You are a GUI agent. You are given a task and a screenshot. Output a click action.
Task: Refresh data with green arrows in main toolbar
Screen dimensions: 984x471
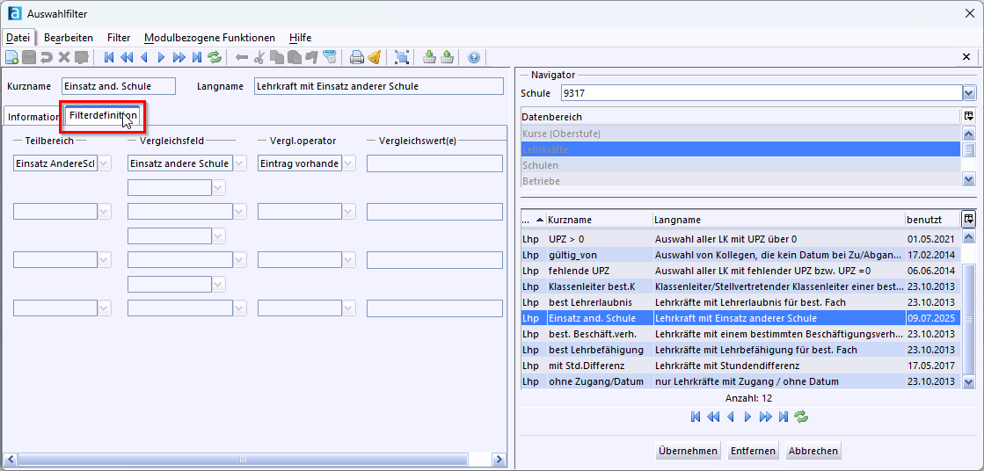click(215, 58)
